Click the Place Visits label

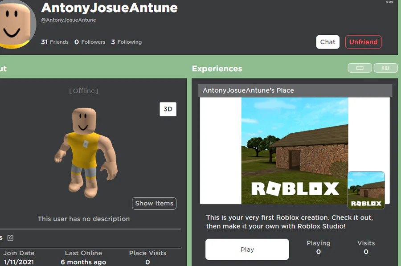coord(147,253)
